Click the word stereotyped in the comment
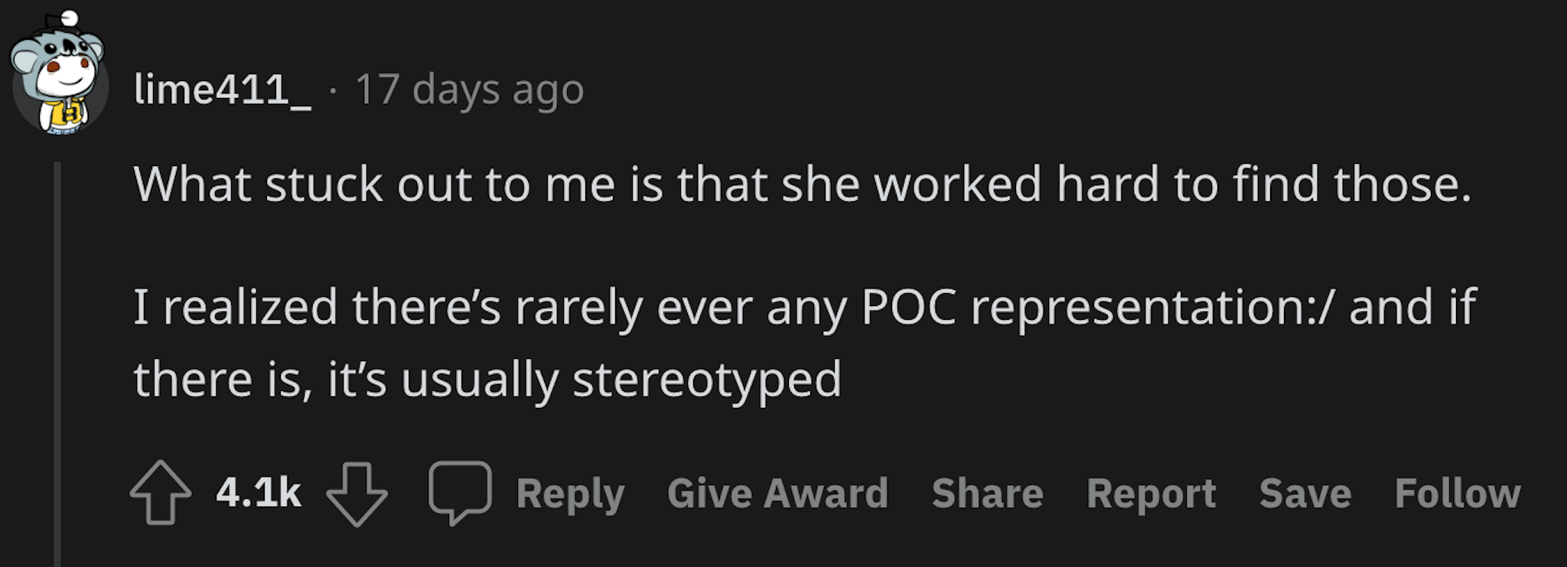Screen dimensions: 1567x567 pyautogui.click(x=707, y=380)
